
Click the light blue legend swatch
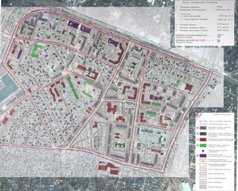203,178
